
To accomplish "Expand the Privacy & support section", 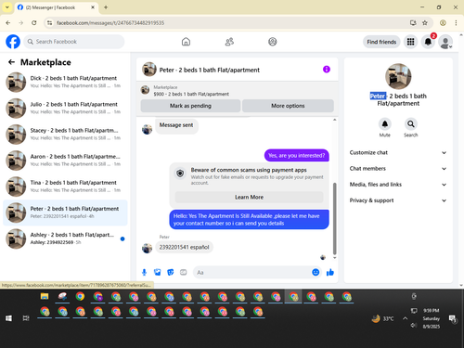I will coord(398,200).
